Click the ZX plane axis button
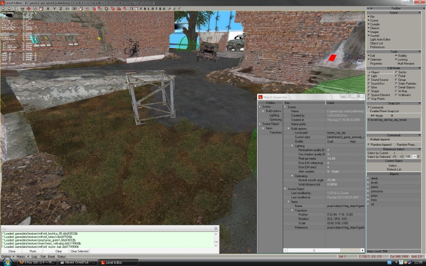Viewport: 426px width, 266px height. click(67, 9)
